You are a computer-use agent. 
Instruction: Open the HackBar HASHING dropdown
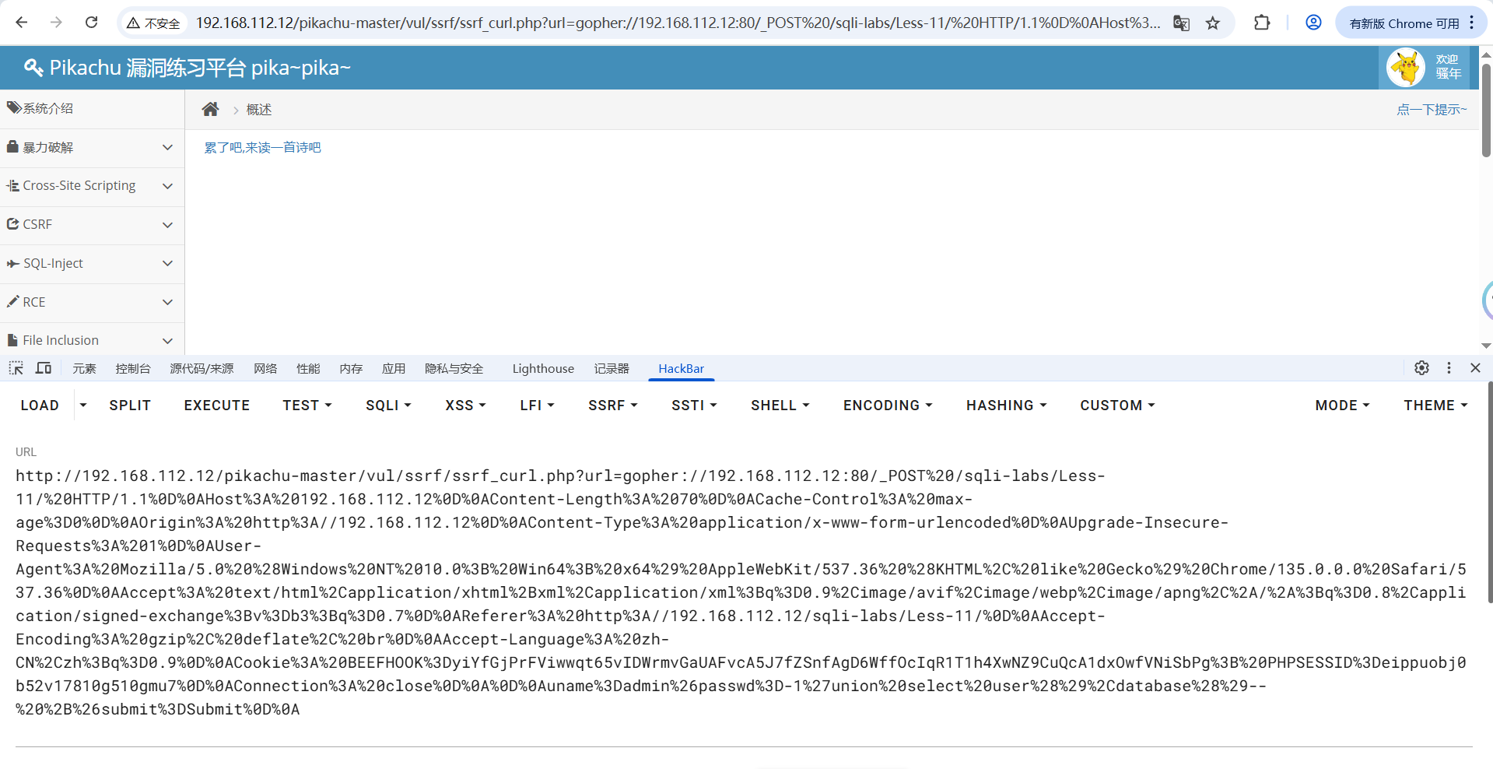click(1007, 406)
